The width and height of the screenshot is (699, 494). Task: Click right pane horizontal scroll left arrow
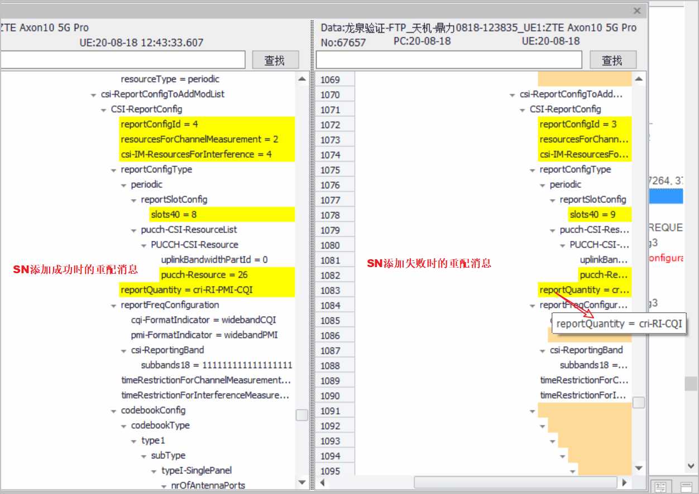coord(322,482)
